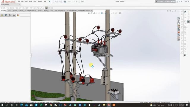Open the Help menu
The width and height of the screenshot is (190, 107).
click(45, 1)
